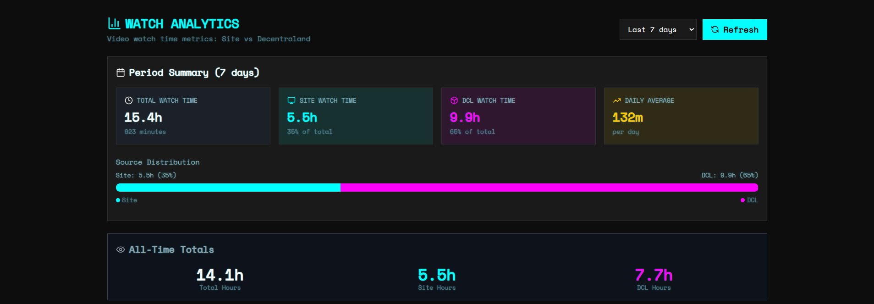874x304 pixels.
Task: Click the clock icon on Total Watch Time
Action: click(x=129, y=100)
